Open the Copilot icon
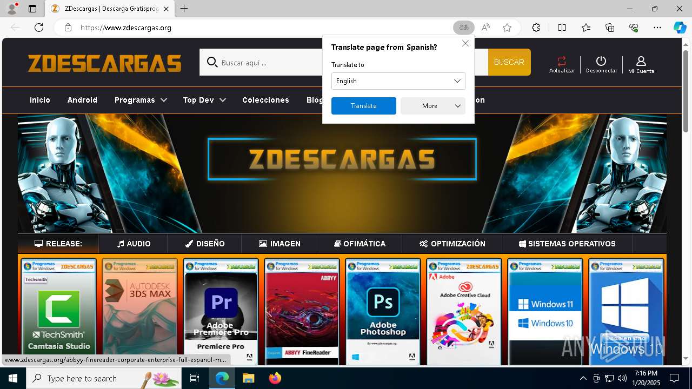Screen dimensions: 692x389 680,28
